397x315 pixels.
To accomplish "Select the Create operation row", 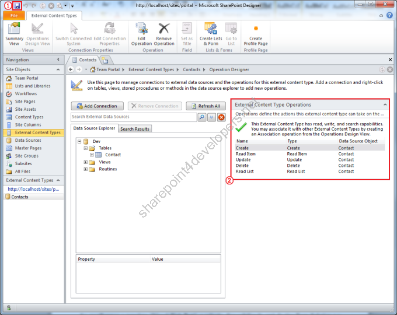I will click(310, 148).
